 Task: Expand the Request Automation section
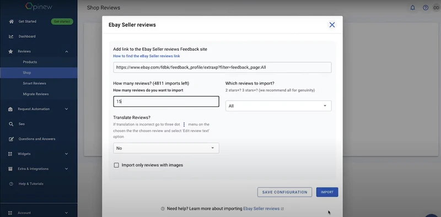67,109
